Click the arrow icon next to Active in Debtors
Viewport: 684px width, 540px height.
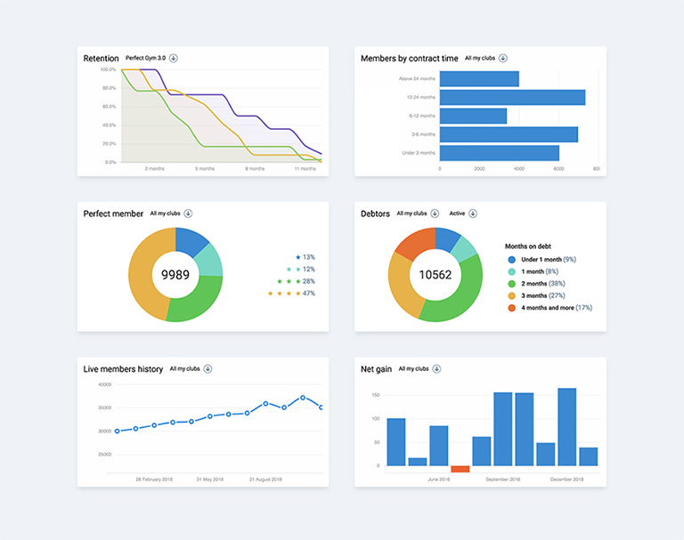473,214
